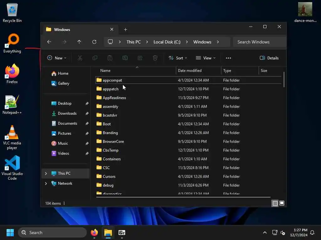Switch to large thumbnails view layout

(x=282, y=203)
